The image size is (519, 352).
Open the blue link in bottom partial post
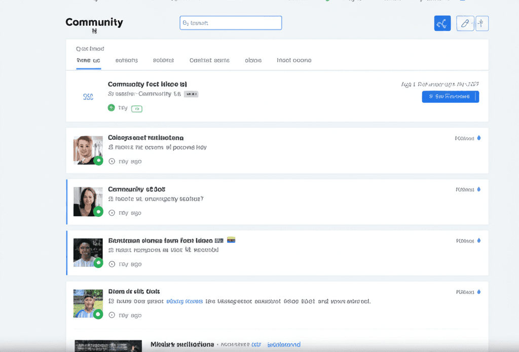click(284, 345)
